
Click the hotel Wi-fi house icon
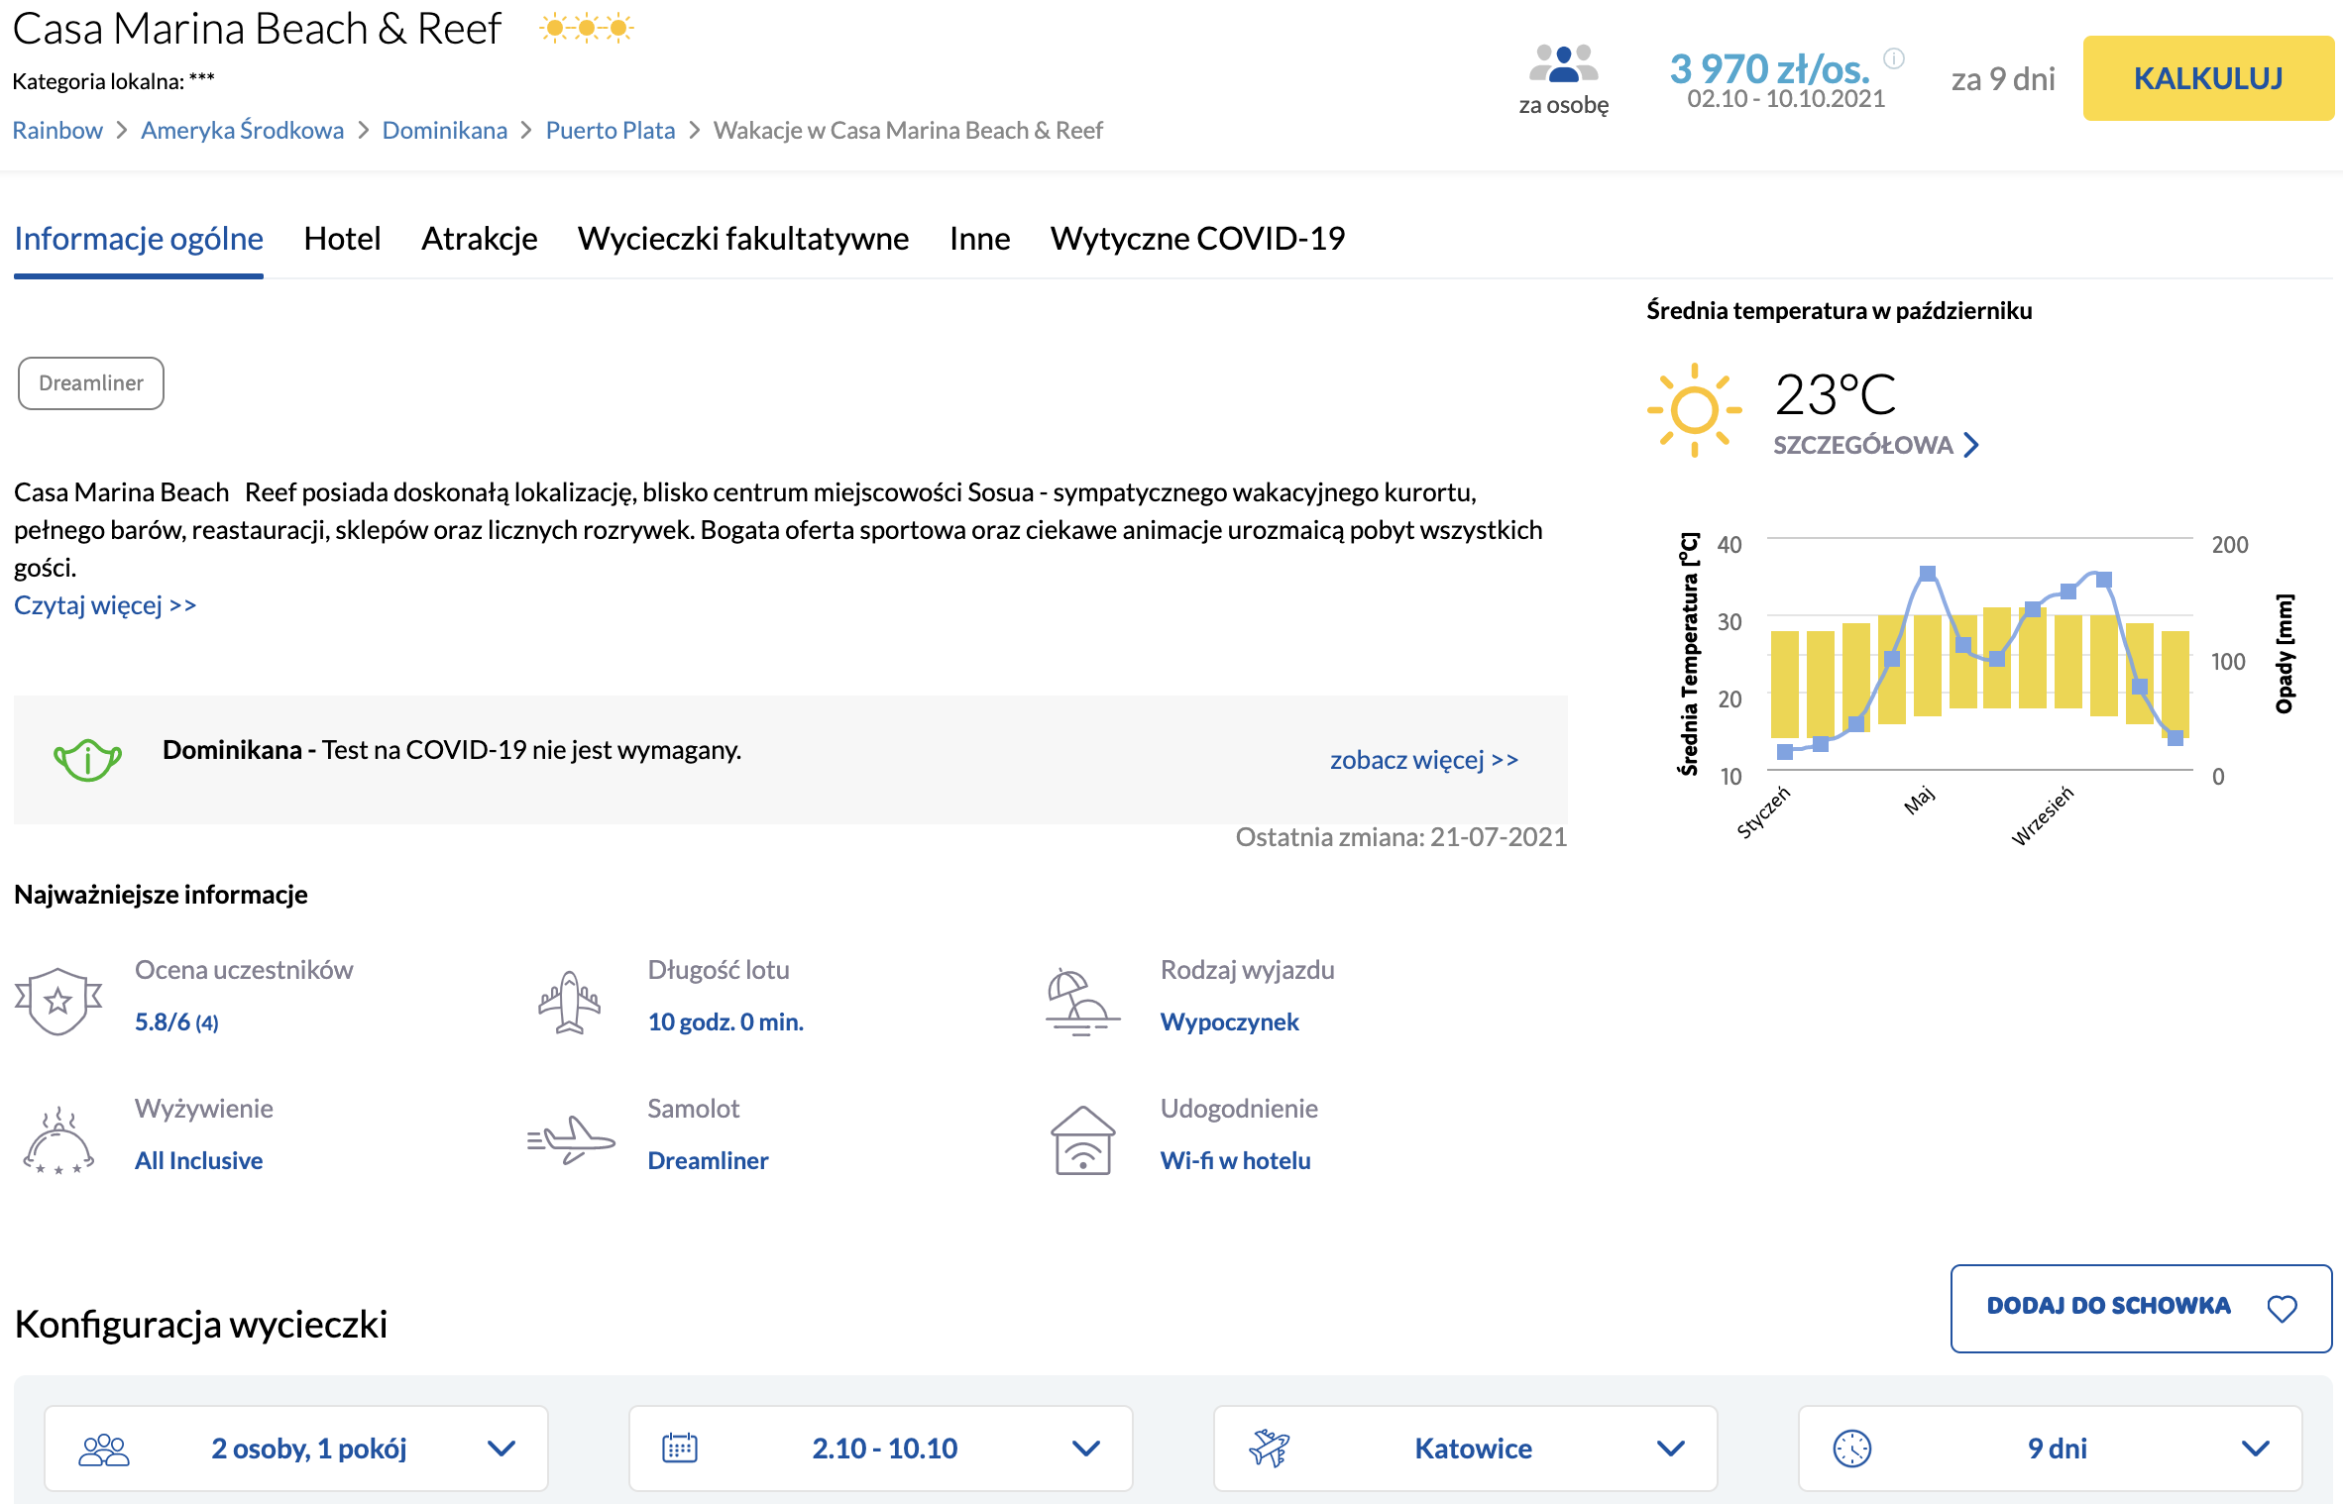click(1082, 1140)
